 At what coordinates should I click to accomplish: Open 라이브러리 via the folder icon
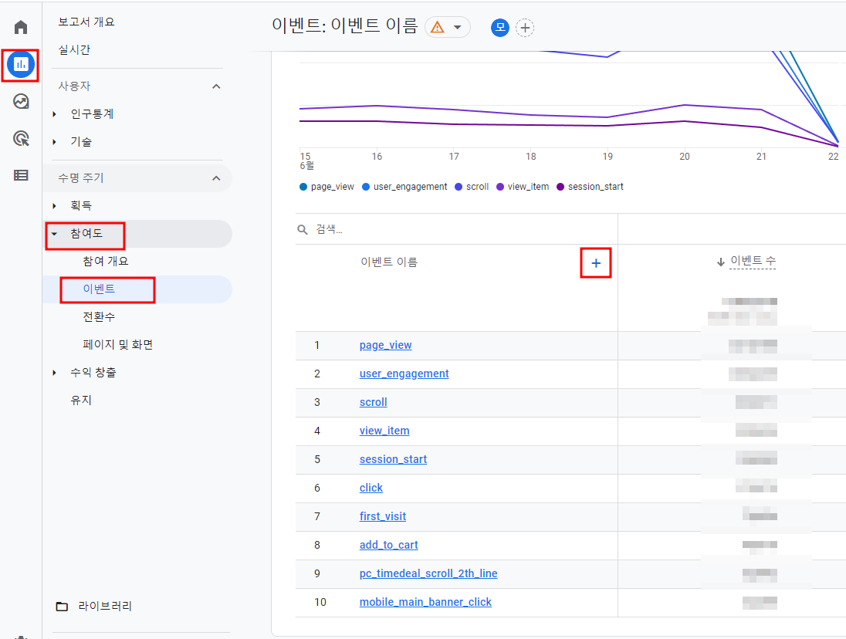click(62, 607)
